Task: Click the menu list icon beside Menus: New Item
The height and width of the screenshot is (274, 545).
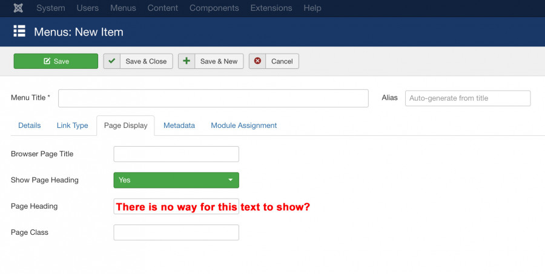Action: coord(19,31)
